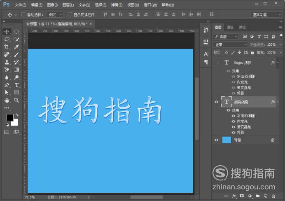Select the Path Selection tool
The image size is (285, 201).
point(7,93)
